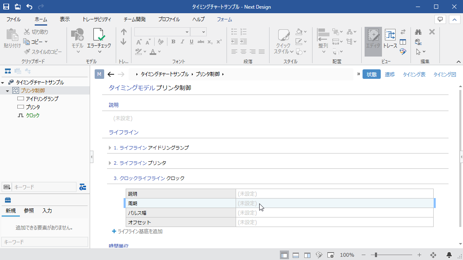Viewport: 463px width, 260px height.
Task: Expand ライフライン プリンタ section
Action: point(110,163)
